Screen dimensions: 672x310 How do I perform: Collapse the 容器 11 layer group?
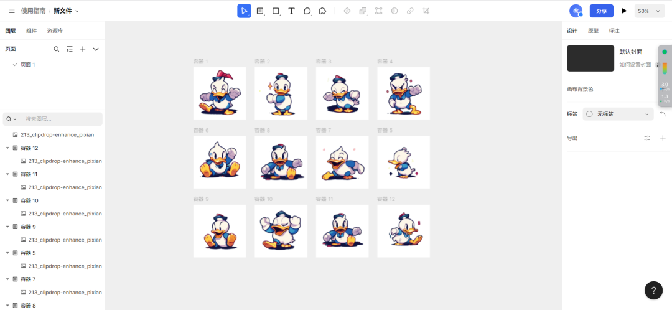7,174
